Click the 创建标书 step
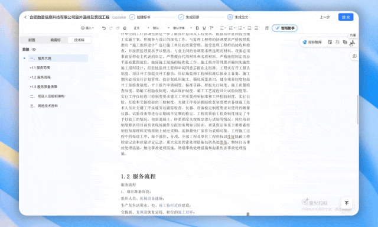 click(140, 17)
